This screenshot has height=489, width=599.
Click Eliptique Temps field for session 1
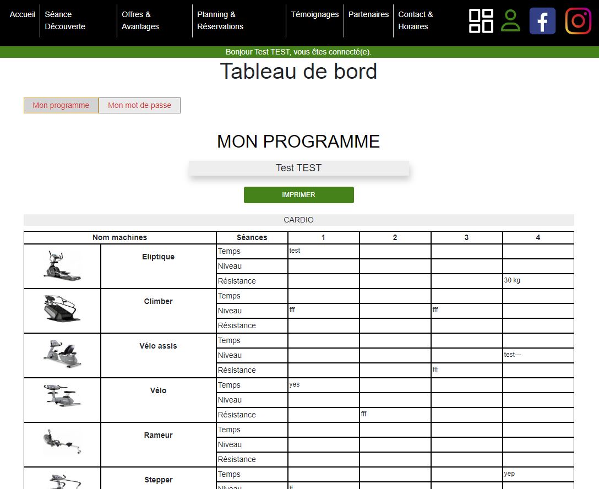pyautogui.click(x=323, y=251)
